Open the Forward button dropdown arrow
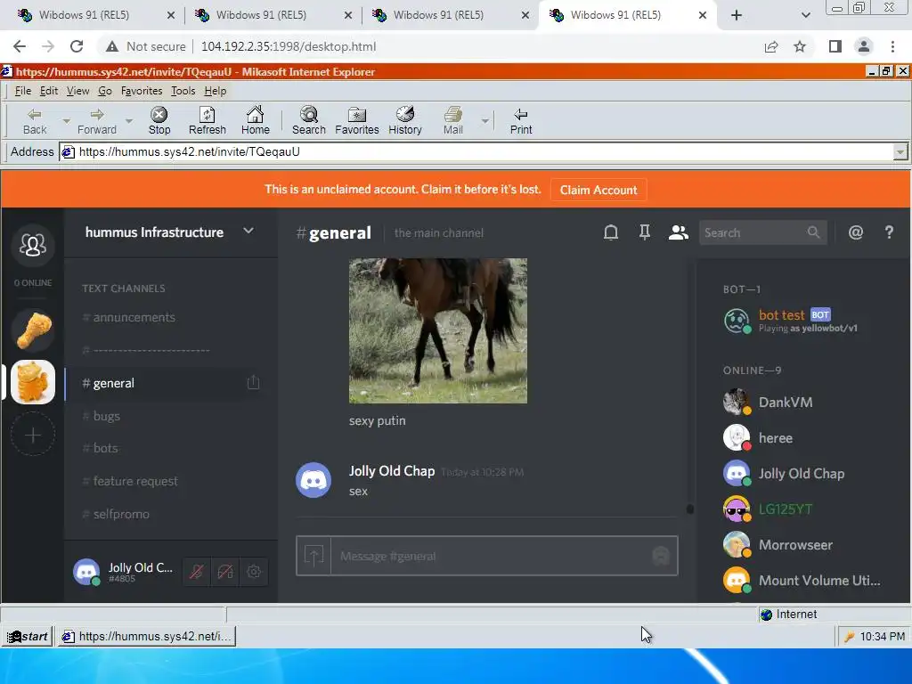 128,121
